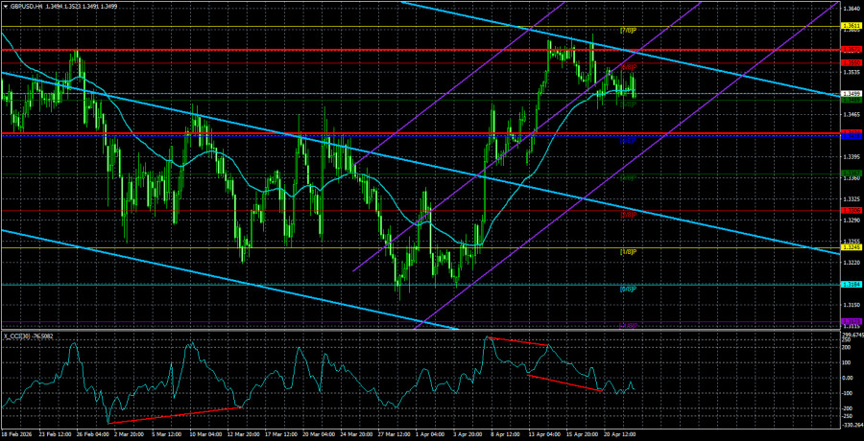Screen dimensions: 864x441
Task: Click the [0/8]P Murray level label
Action: click(630, 288)
